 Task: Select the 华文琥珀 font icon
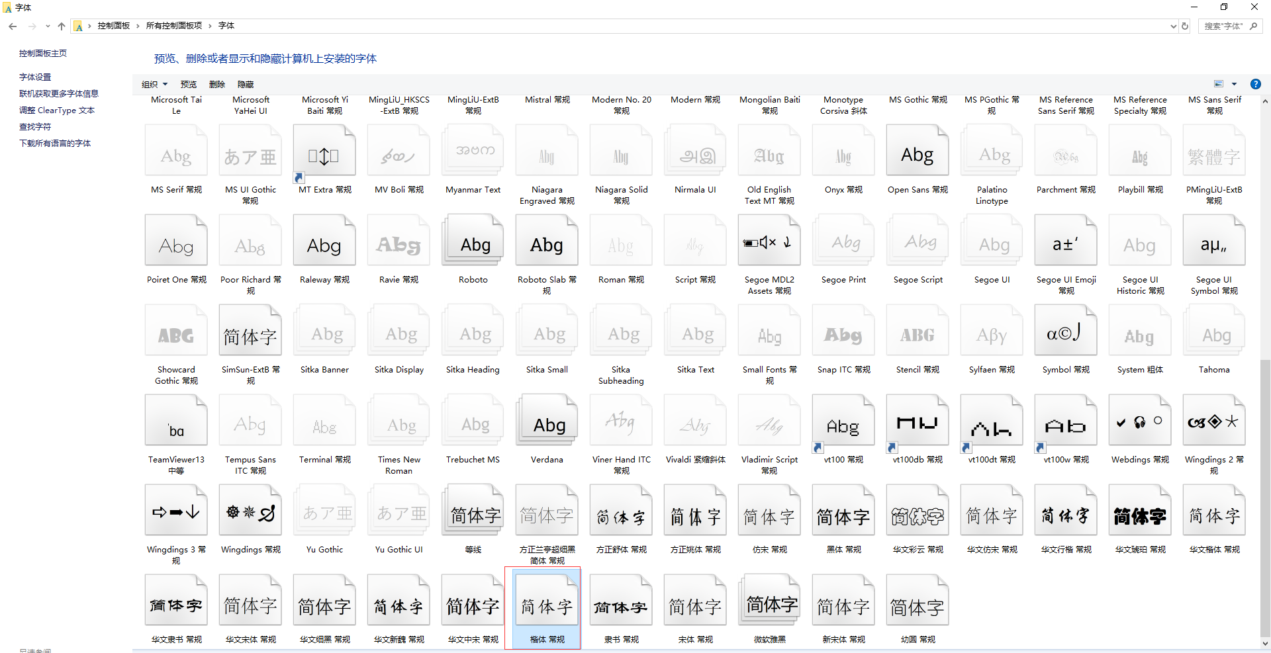pyautogui.click(x=1140, y=511)
